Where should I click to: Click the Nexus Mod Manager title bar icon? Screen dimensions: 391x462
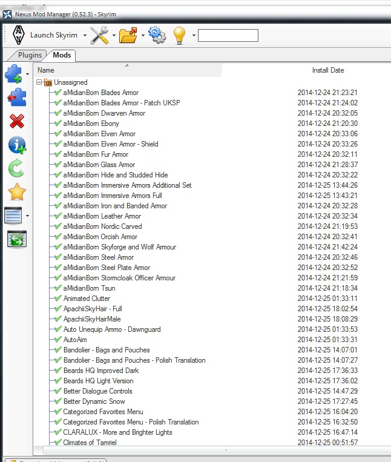click(x=7, y=14)
